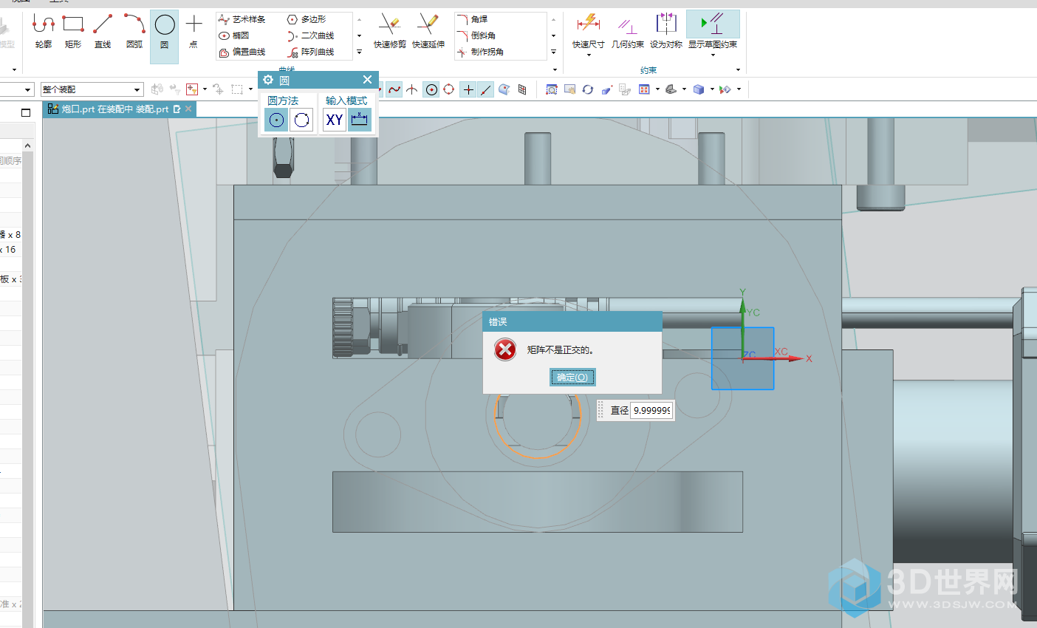Click the grid snap icon in selection bar
The image size is (1037, 628).
tap(522, 89)
